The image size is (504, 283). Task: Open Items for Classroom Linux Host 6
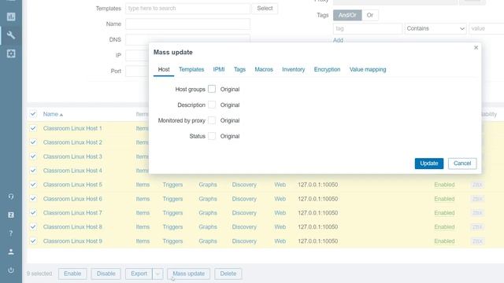click(x=143, y=199)
